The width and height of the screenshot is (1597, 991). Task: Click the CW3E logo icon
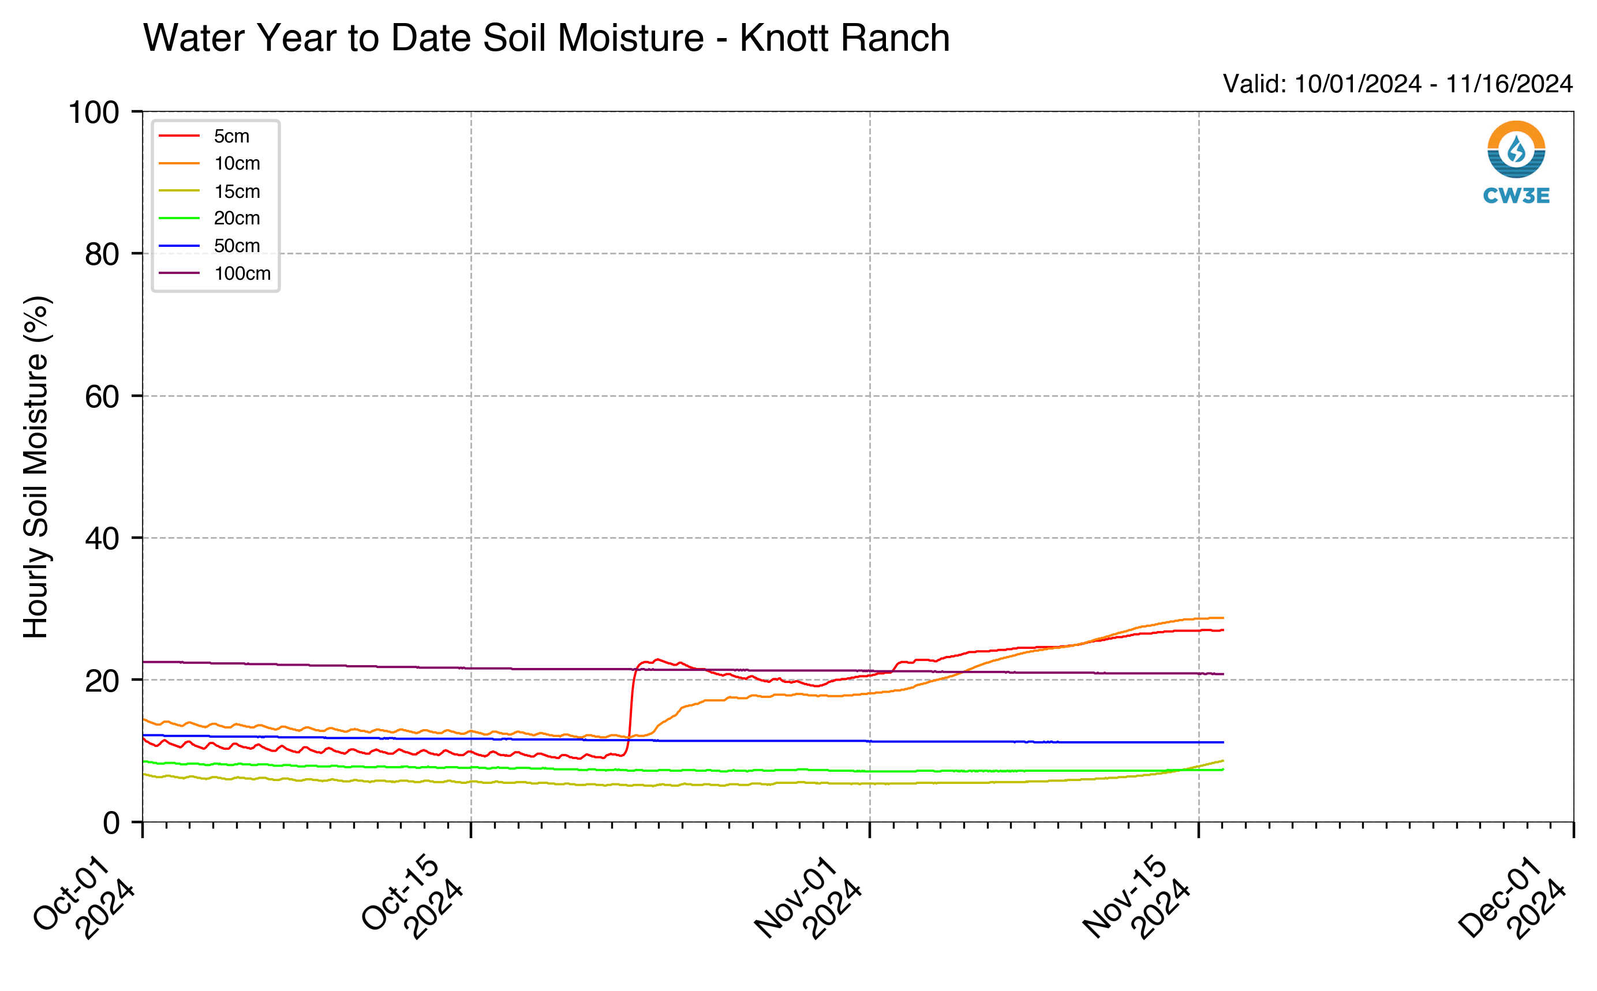[1516, 149]
